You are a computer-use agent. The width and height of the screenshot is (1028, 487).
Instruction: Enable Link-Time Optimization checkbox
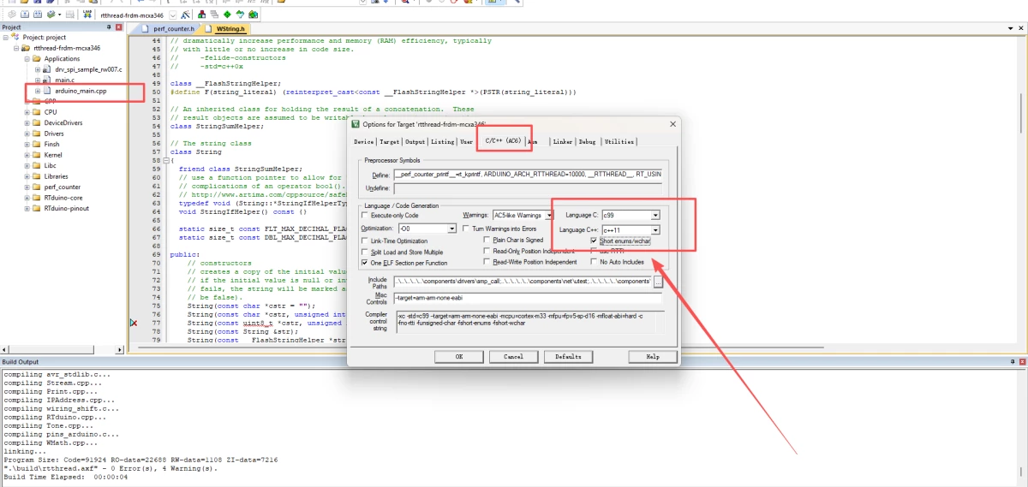(366, 241)
